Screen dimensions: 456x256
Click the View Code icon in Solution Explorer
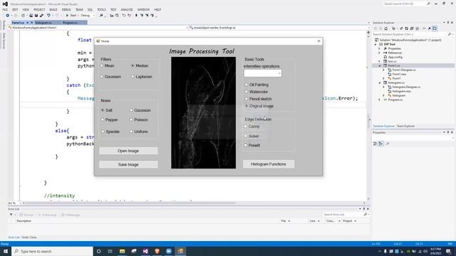pos(424,28)
